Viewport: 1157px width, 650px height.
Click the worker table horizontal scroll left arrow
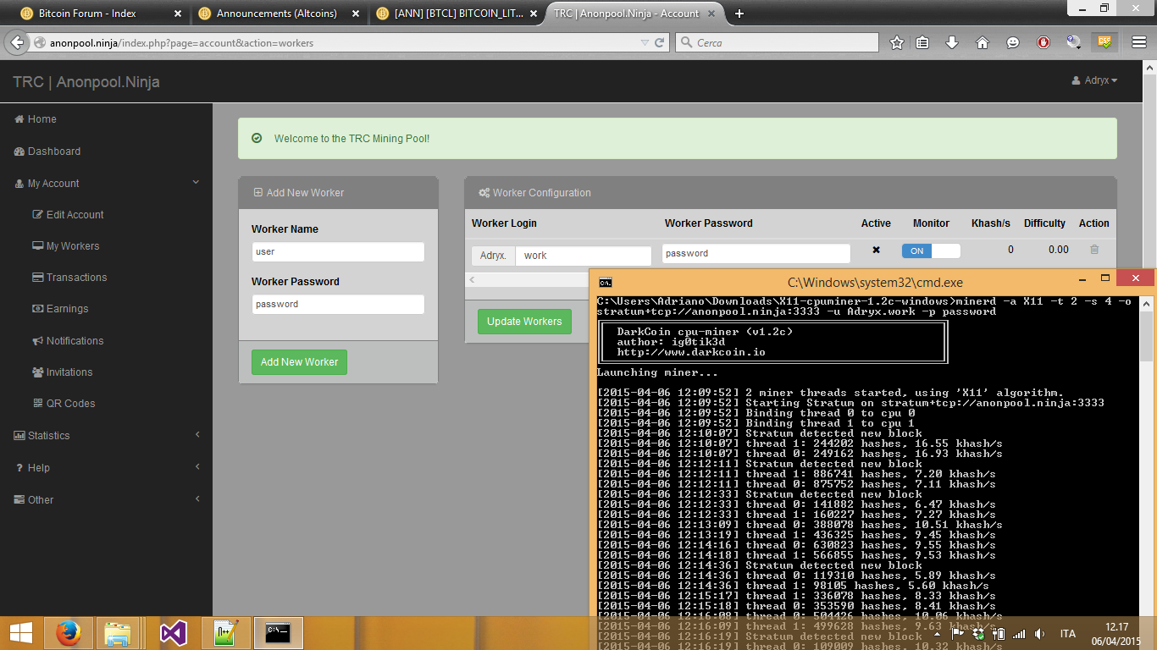[x=472, y=280]
